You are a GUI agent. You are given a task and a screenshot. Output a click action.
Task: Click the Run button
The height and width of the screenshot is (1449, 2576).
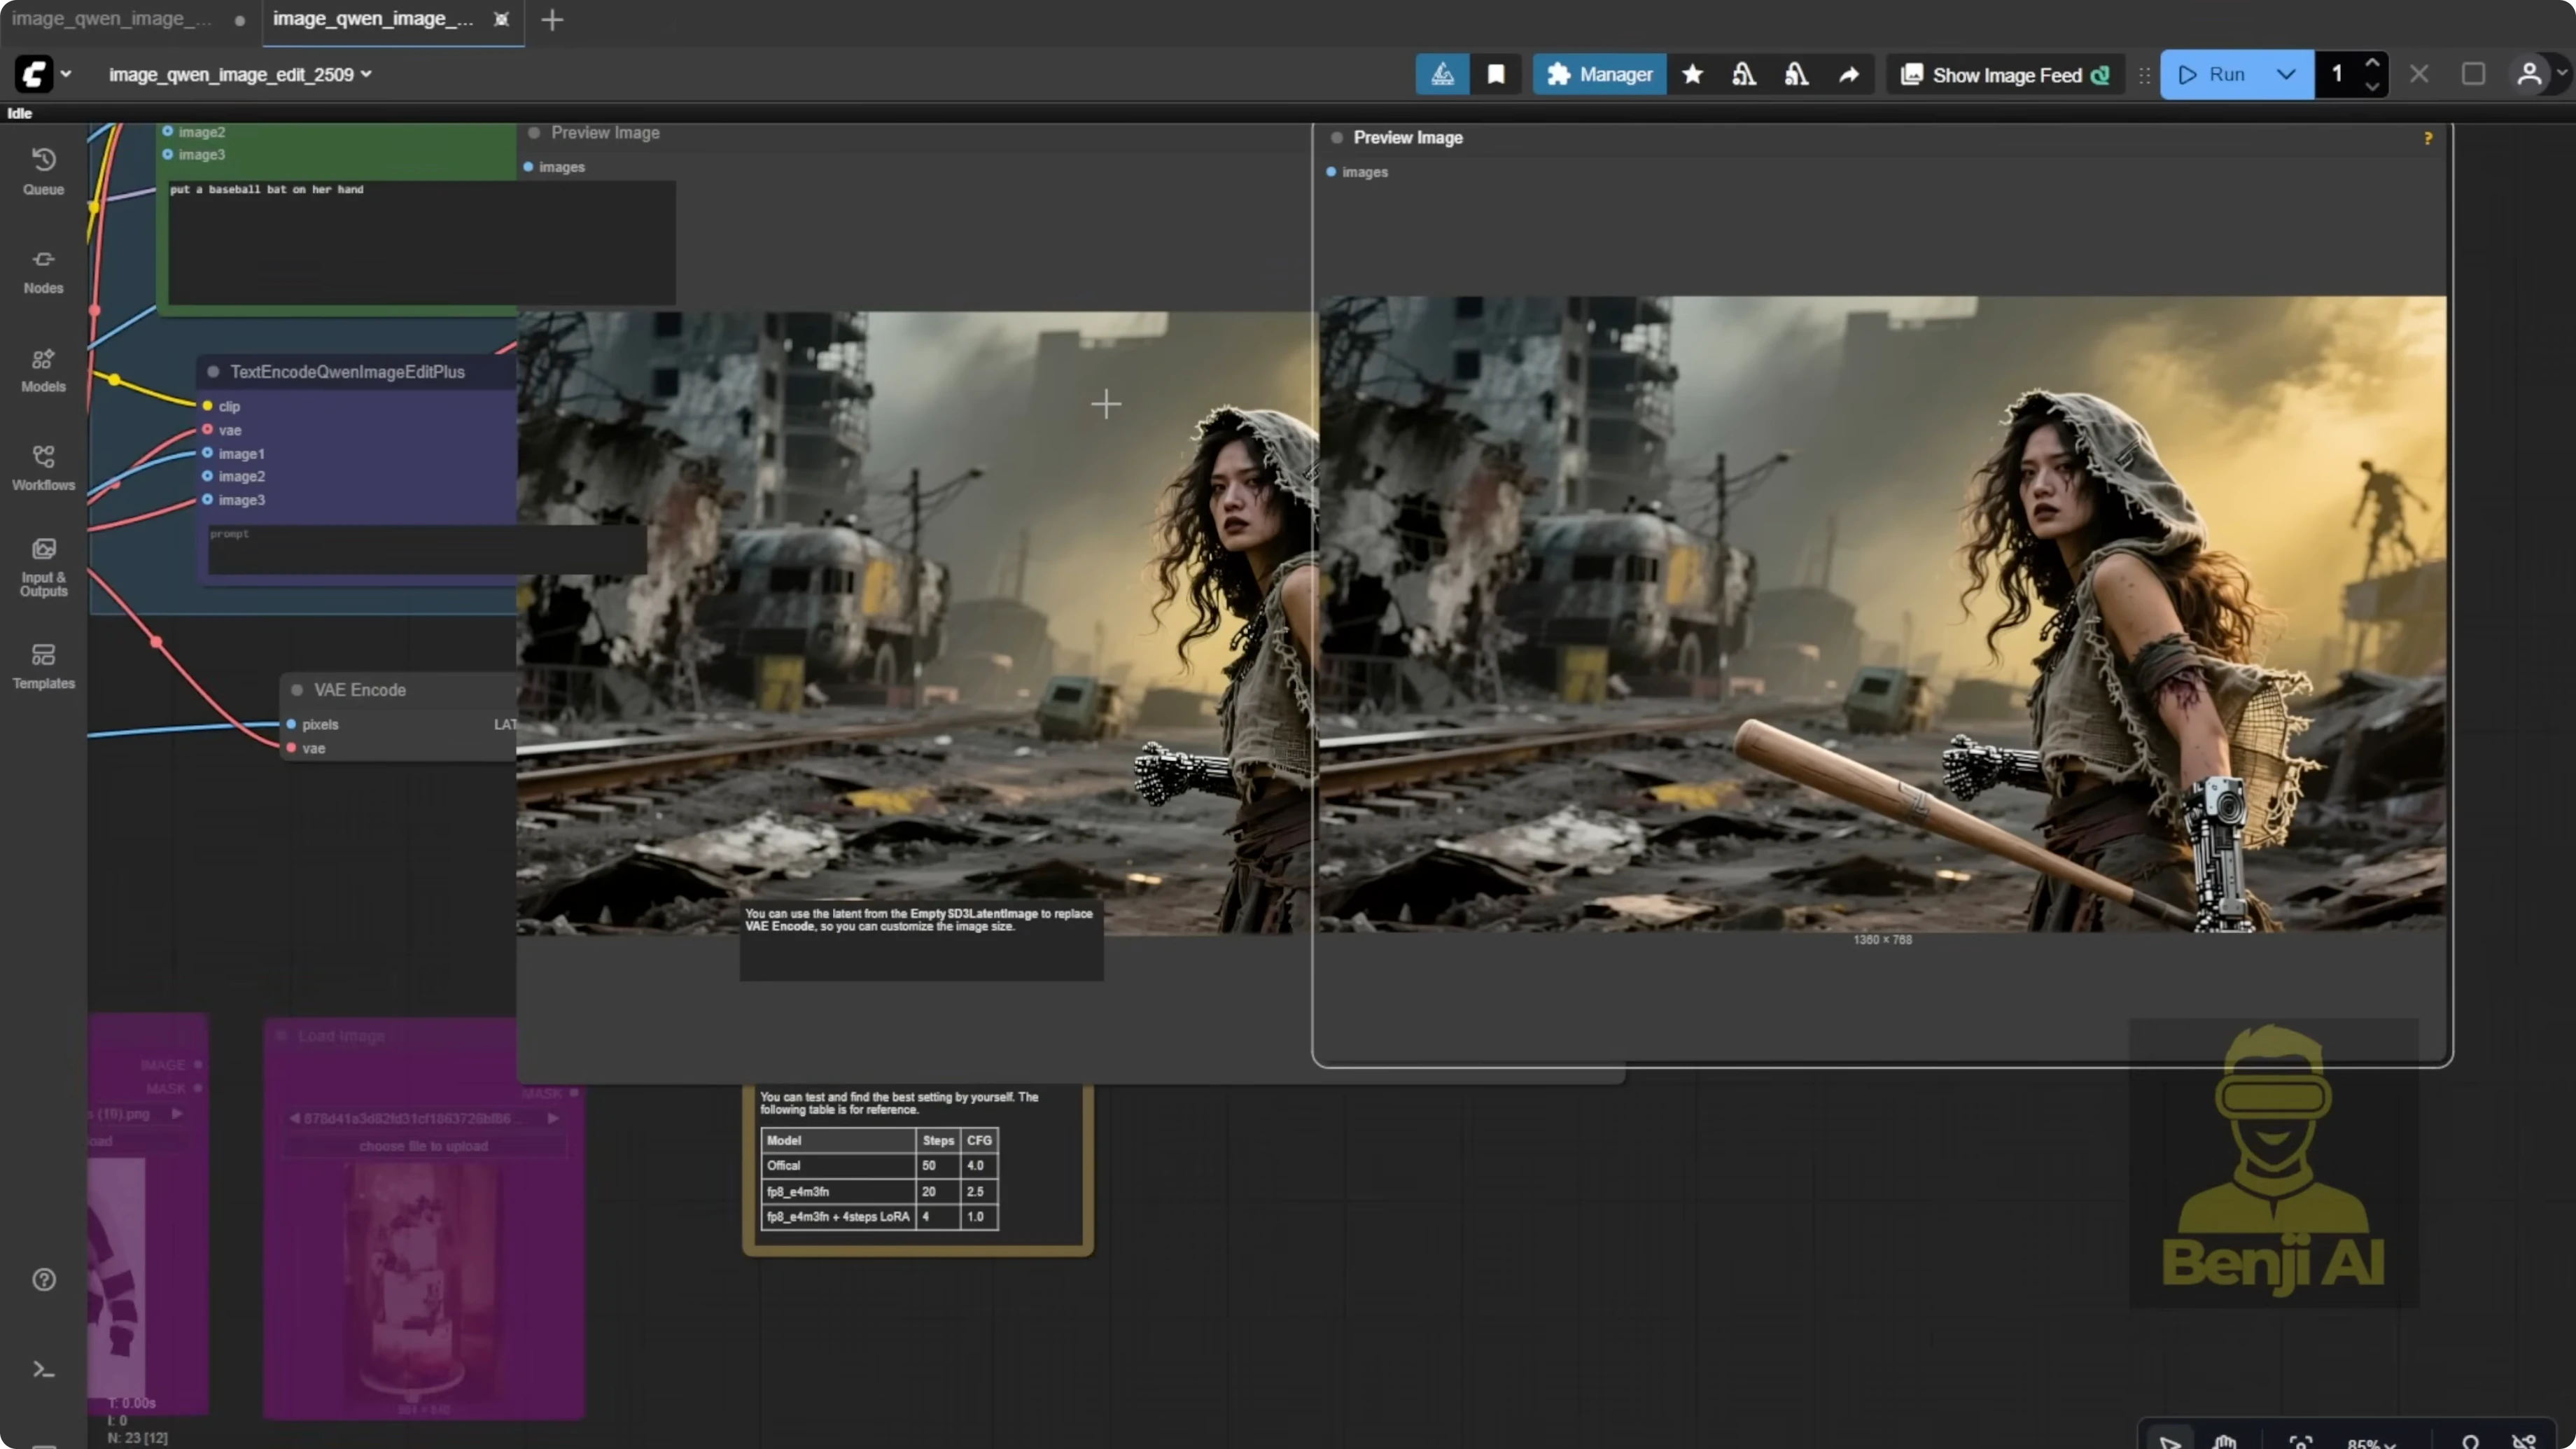pos(2213,74)
